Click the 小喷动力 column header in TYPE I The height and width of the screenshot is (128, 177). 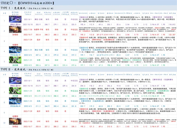pyautogui.click(x=92, y=13)
